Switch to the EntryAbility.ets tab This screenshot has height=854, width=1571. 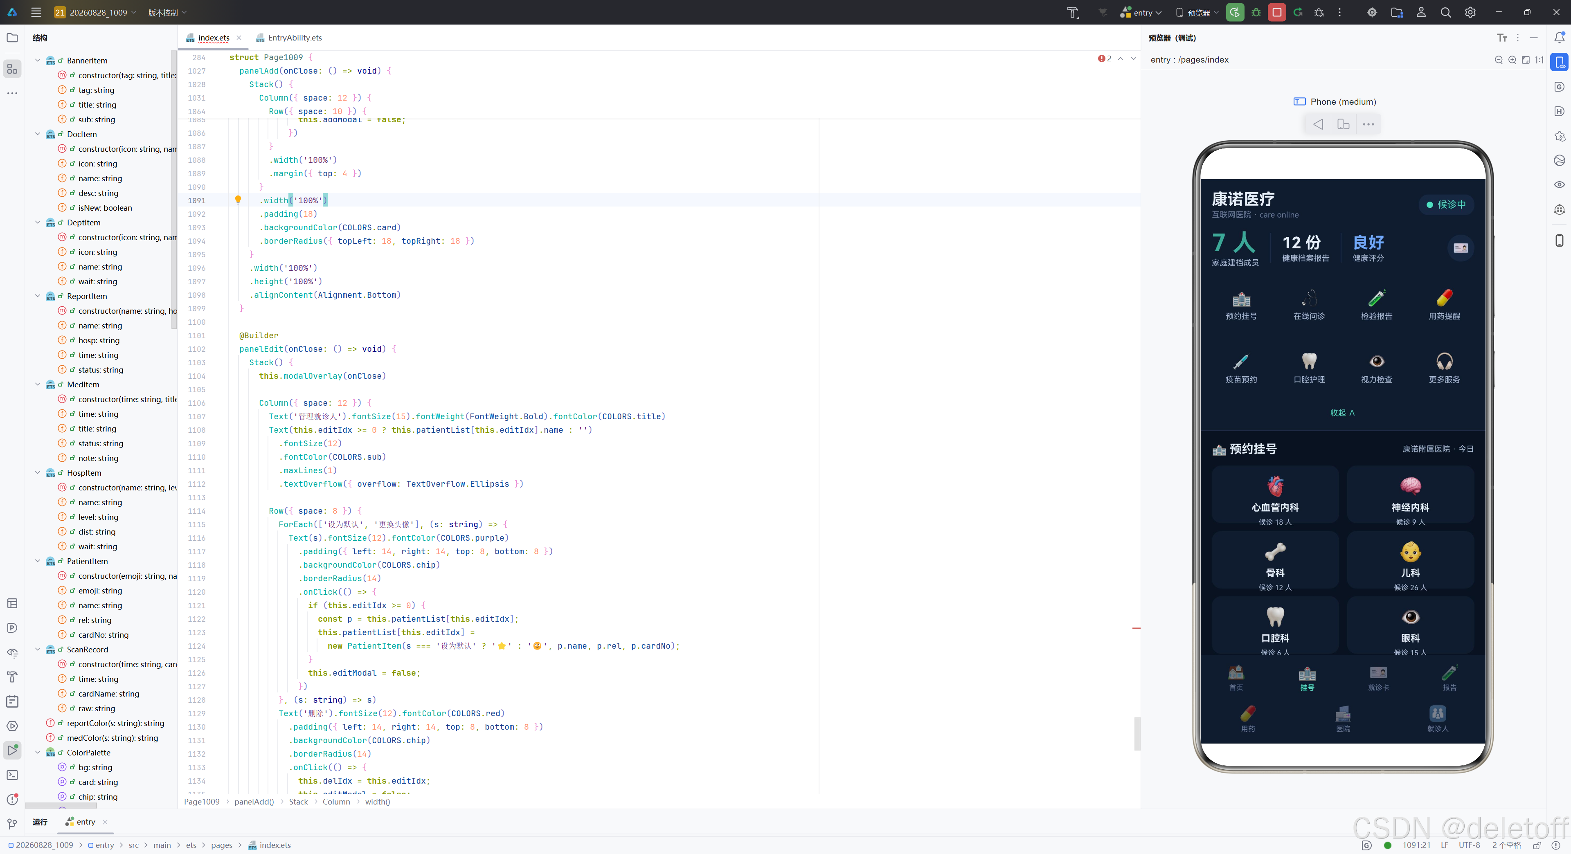pyautogui.click(x=289, y=38)
